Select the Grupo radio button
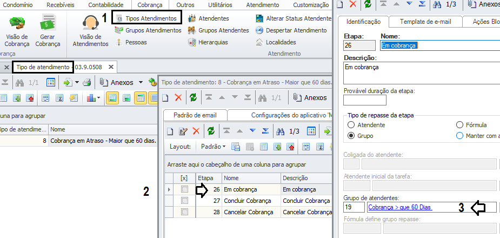The image size is (500, 238). [x=351, y=136]
